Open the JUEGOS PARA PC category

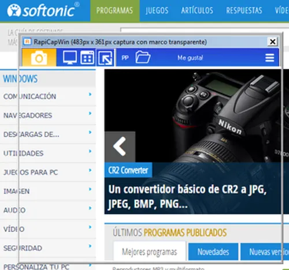pyautogui.click(x=31, y=172)
